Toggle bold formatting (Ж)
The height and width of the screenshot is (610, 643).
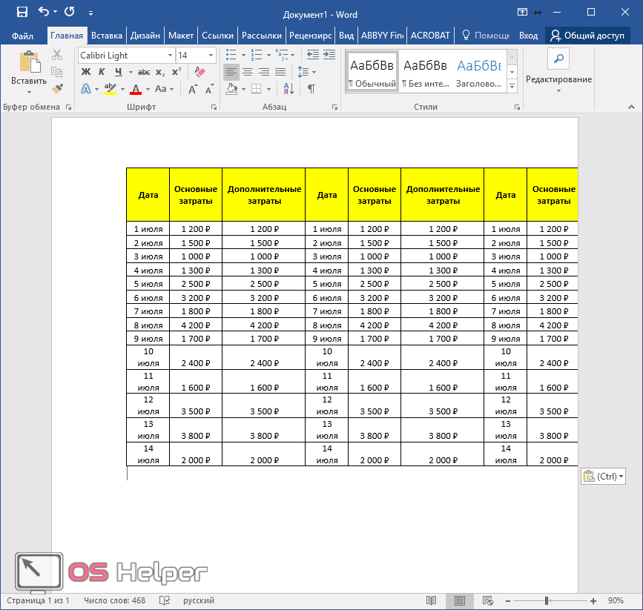click(x=85, y=72)
